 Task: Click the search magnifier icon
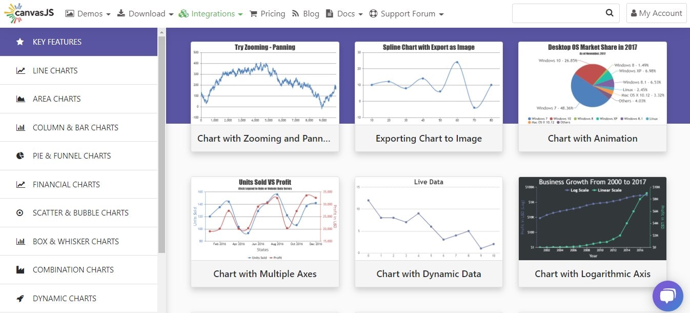(x=609, y=13)
